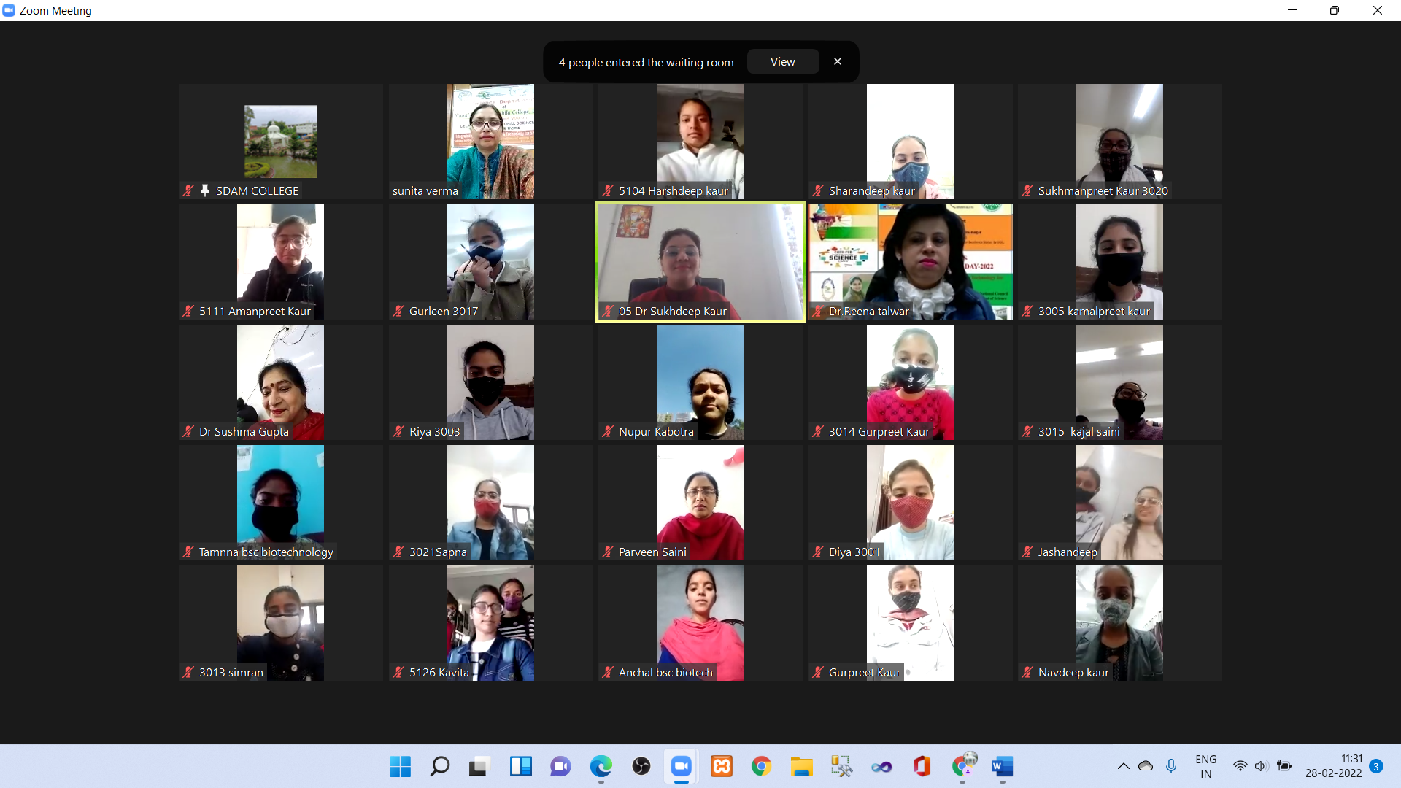This screenshot has height=788, width=1401.
Task: Open Windows Start menu
Action: (400, 766)
